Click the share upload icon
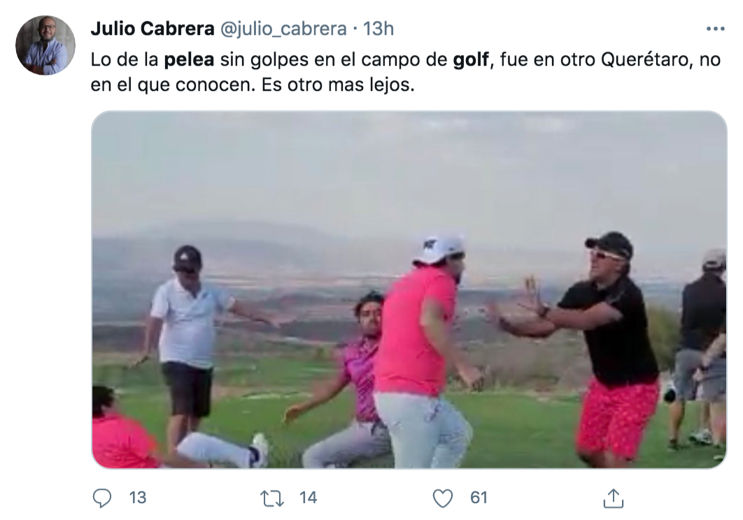The width and height of the screenshot is (743, 520). 613,498
